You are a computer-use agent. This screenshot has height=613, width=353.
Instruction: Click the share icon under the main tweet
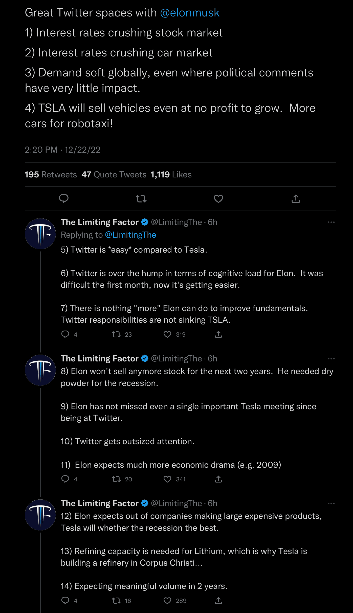pyautogui.click(x=296, y=199)
